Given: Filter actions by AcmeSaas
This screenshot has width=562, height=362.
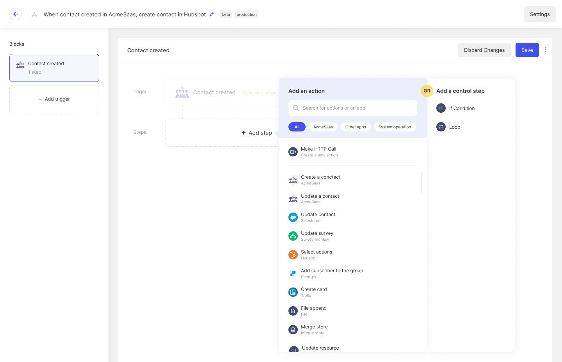Looking at the screenshot, I should tap(323, 127).
